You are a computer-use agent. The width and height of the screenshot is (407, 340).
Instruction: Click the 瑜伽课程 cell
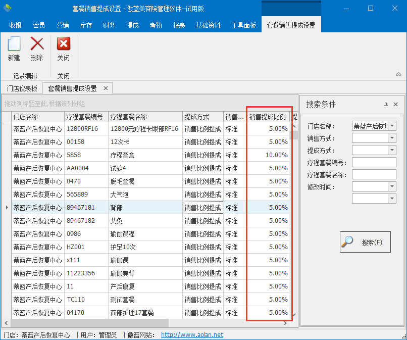tap(145, 234)
